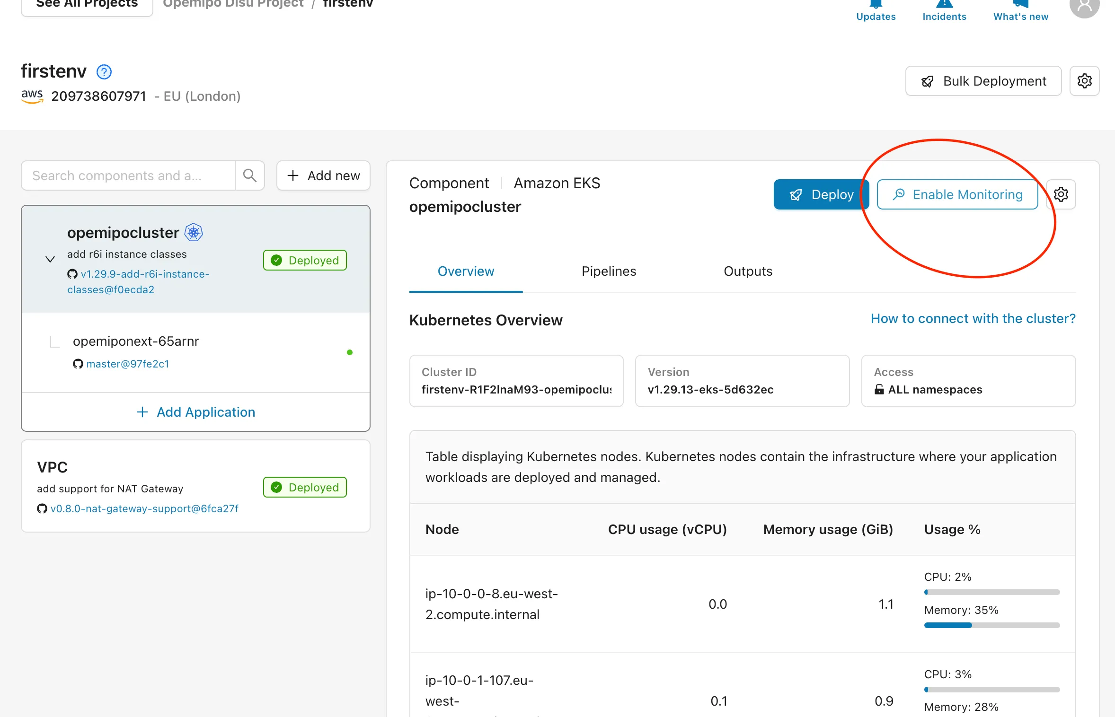Click the AWS logo under firstenv
Viewport: 1115px width, 717px height.
click(32, 96)
